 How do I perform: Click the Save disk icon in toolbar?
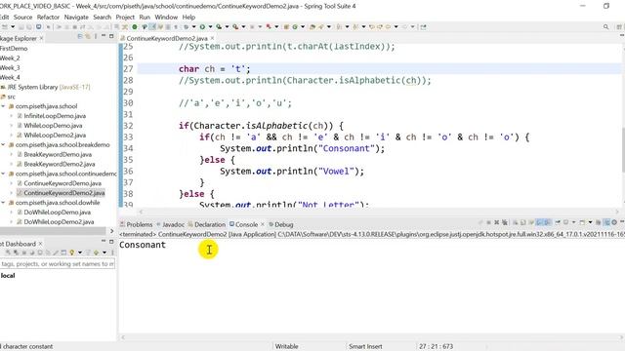pyautogui.click(x=21, y=26)
